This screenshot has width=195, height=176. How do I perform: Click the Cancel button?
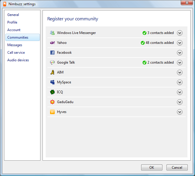[177, 167]
